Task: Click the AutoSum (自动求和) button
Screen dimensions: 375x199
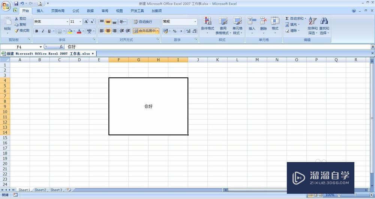Action: pos(295,18)
